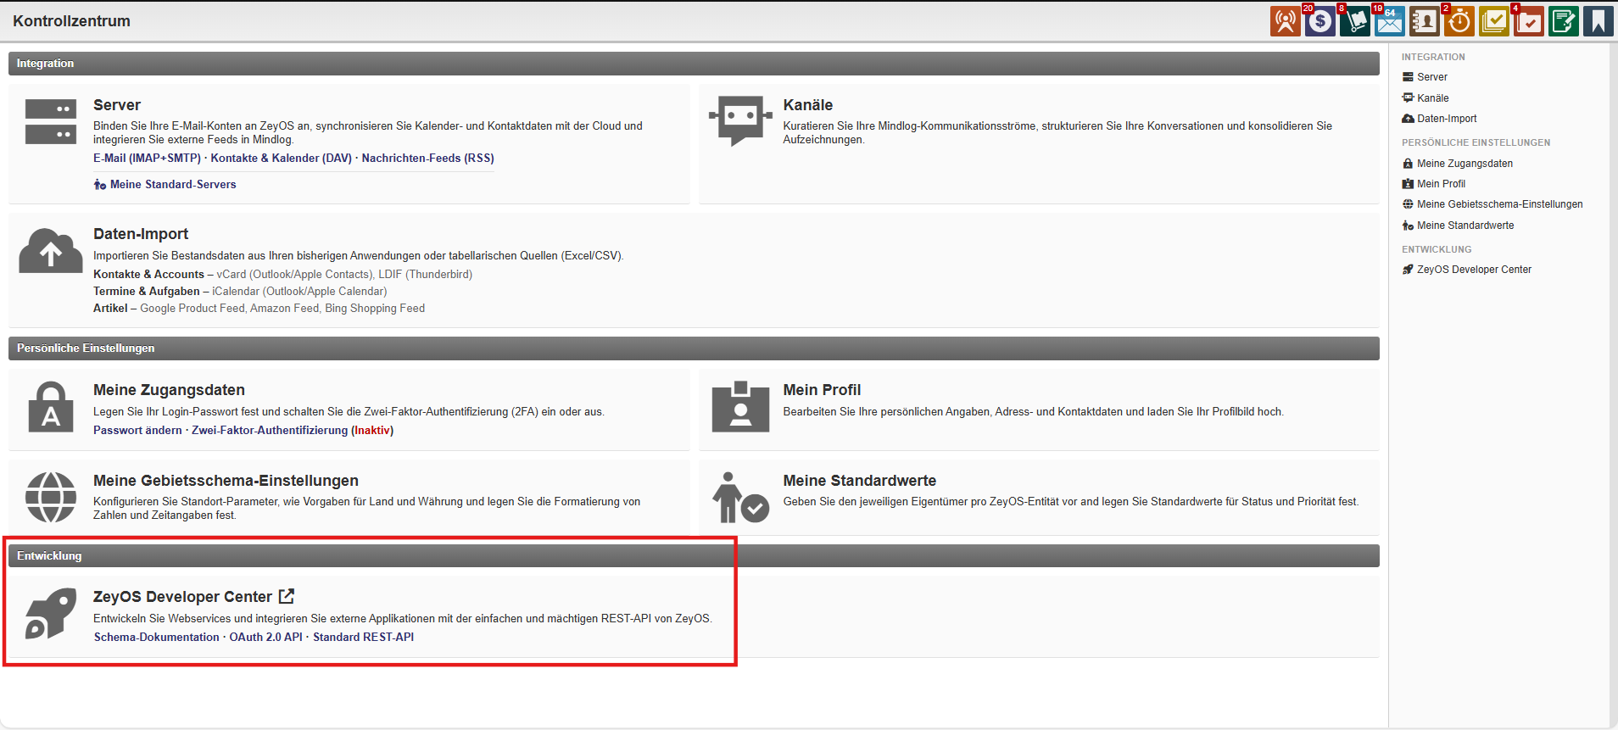Open the OAuth 2.0 API link
Viewport: 1618px width, 730px height.
click(x=265, y=638)
